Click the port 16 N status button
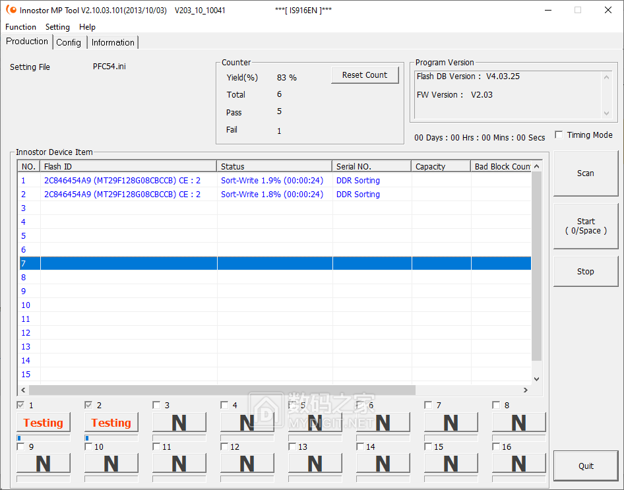The width and height of the screenshot is (624, 490). tap(518, 464)
